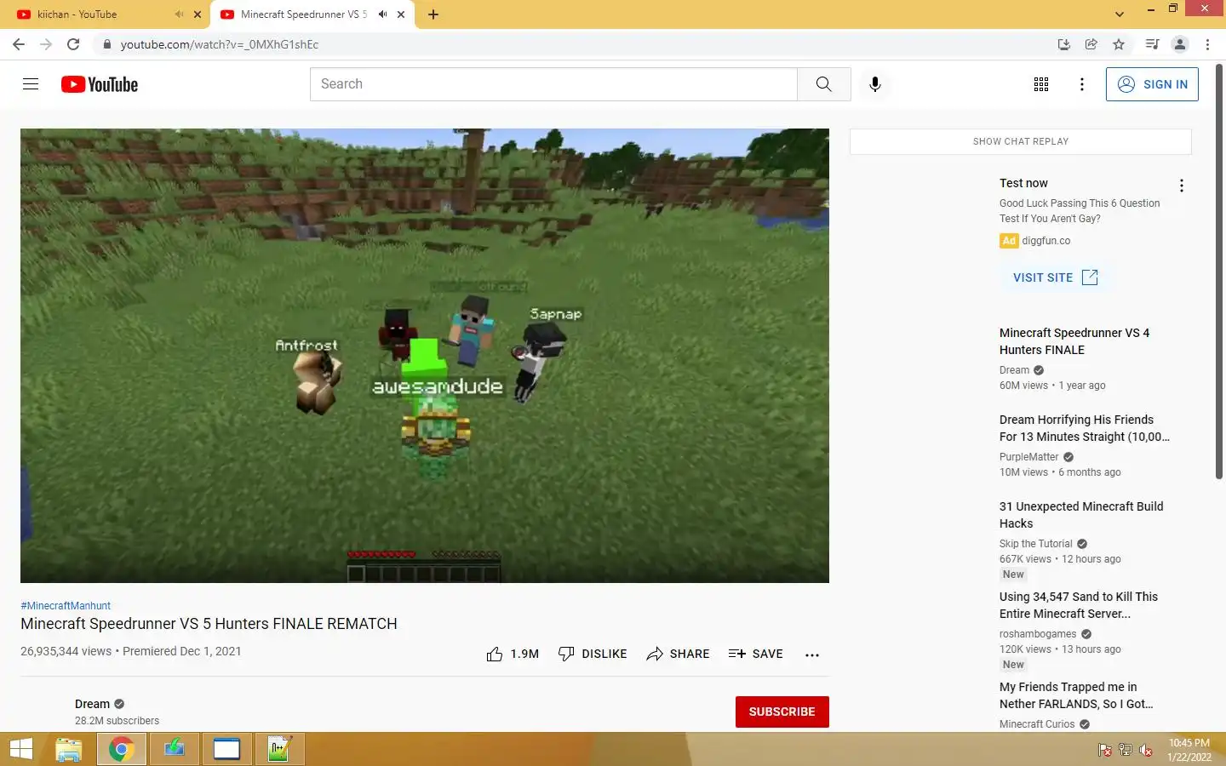This screenshot has width=1226, height=766.
Task: Open My Friends Trapped me in Nether video
Action: (1076, 695)
